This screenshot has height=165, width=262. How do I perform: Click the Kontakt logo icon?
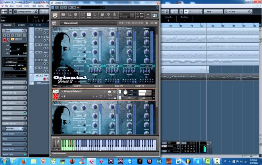(55, 15)
